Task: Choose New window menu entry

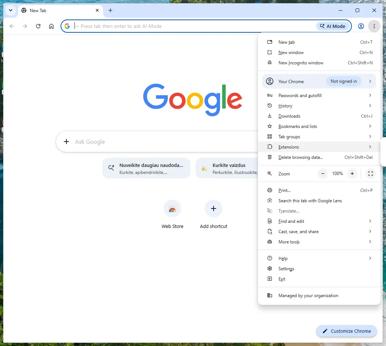Action: tap(319, 53)
